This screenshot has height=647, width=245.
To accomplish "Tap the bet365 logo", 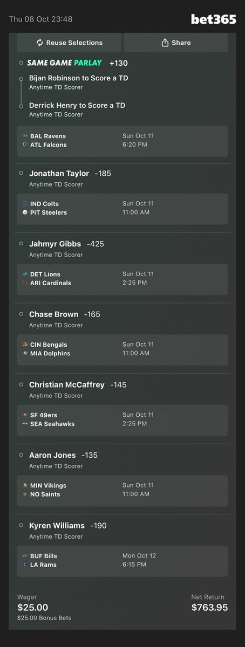I will pos(214,19).
